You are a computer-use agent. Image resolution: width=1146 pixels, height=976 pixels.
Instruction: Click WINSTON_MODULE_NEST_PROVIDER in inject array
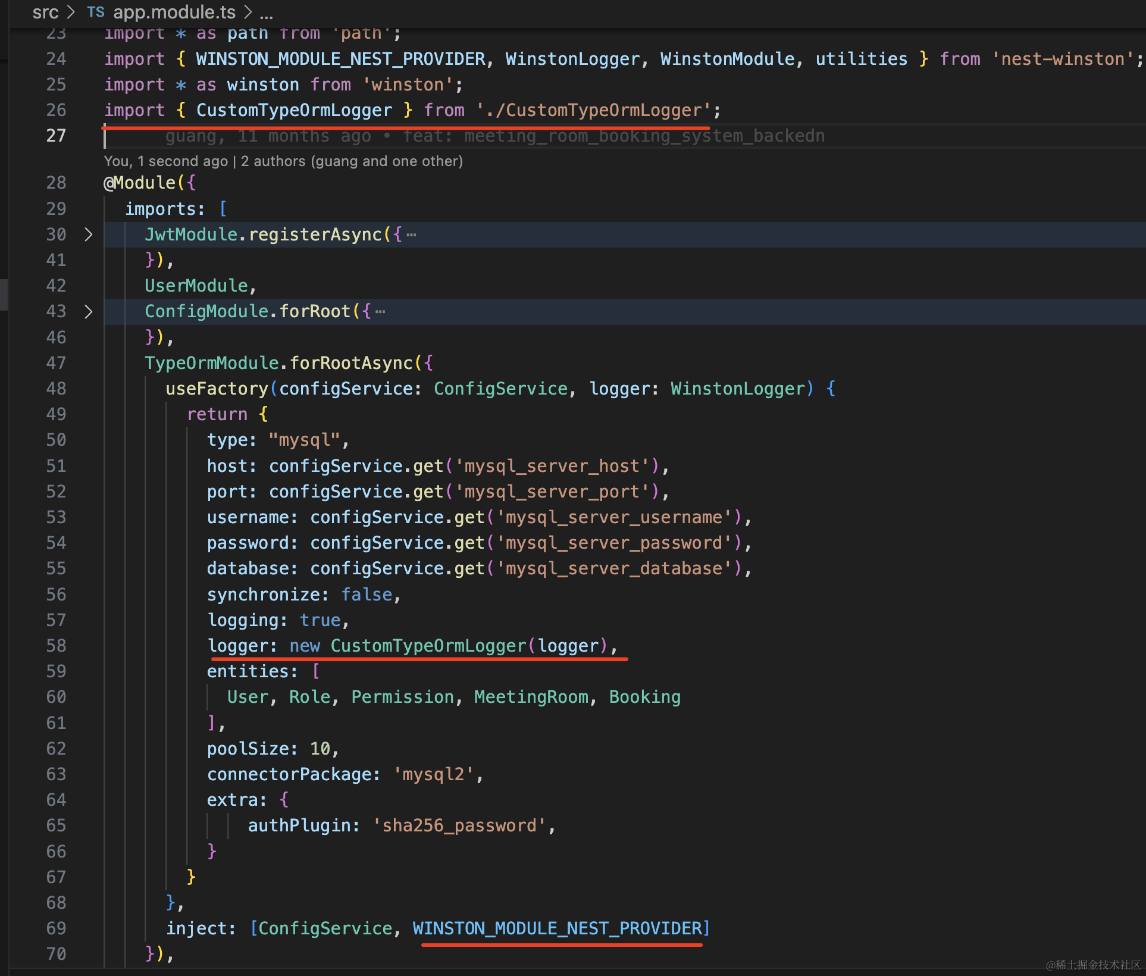coord(558,928)
